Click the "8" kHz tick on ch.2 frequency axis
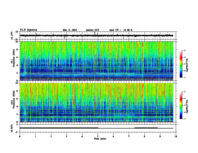The height and width of the screenshot is (153, 198). (x=17, y=91)
